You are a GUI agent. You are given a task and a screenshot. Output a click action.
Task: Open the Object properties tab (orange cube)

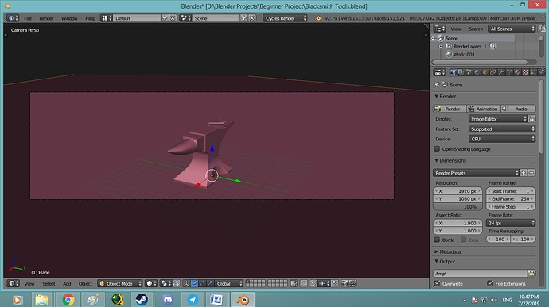coord(485,72)
